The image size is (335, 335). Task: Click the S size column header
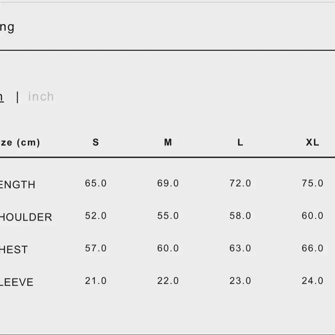pos(96,143)
